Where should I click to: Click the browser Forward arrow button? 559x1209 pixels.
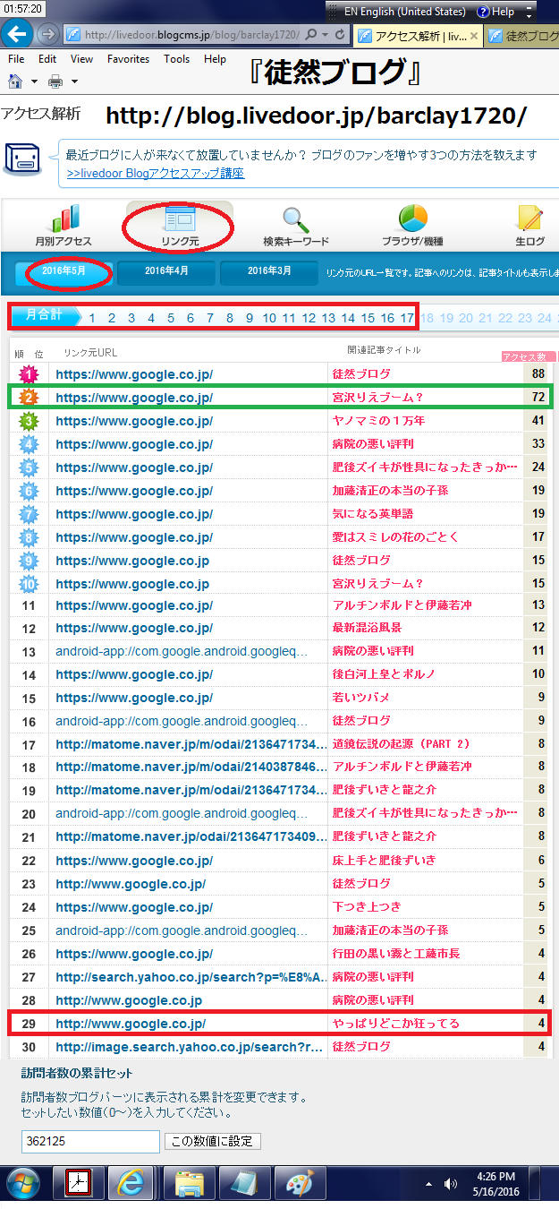(x=48, y=34)
